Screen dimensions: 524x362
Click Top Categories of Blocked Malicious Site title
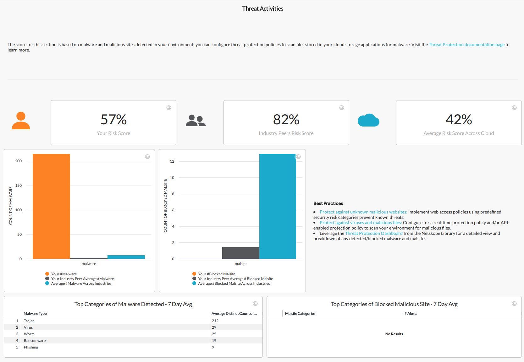point(394,304)
